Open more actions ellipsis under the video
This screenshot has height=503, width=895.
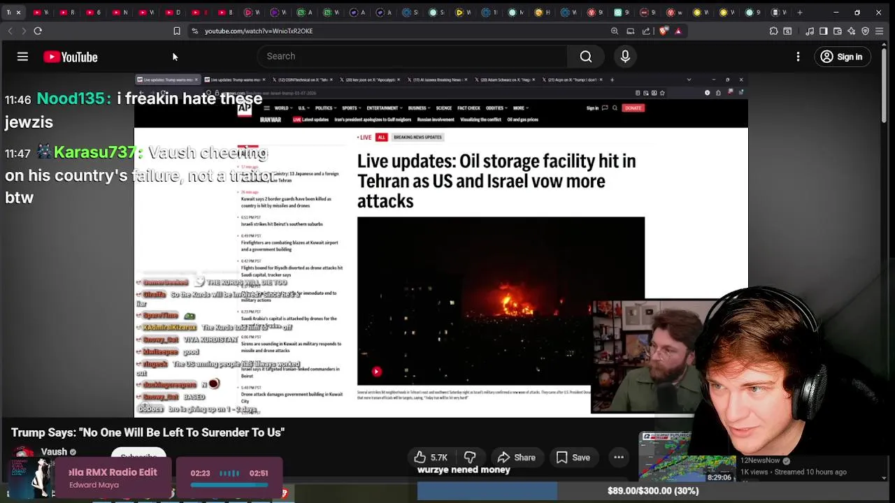pos(619,458)
